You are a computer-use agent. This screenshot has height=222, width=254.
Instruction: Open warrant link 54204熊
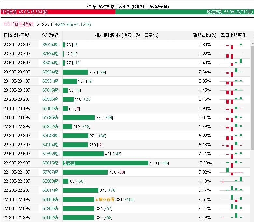pyautogui.click(x=50, y=145)
